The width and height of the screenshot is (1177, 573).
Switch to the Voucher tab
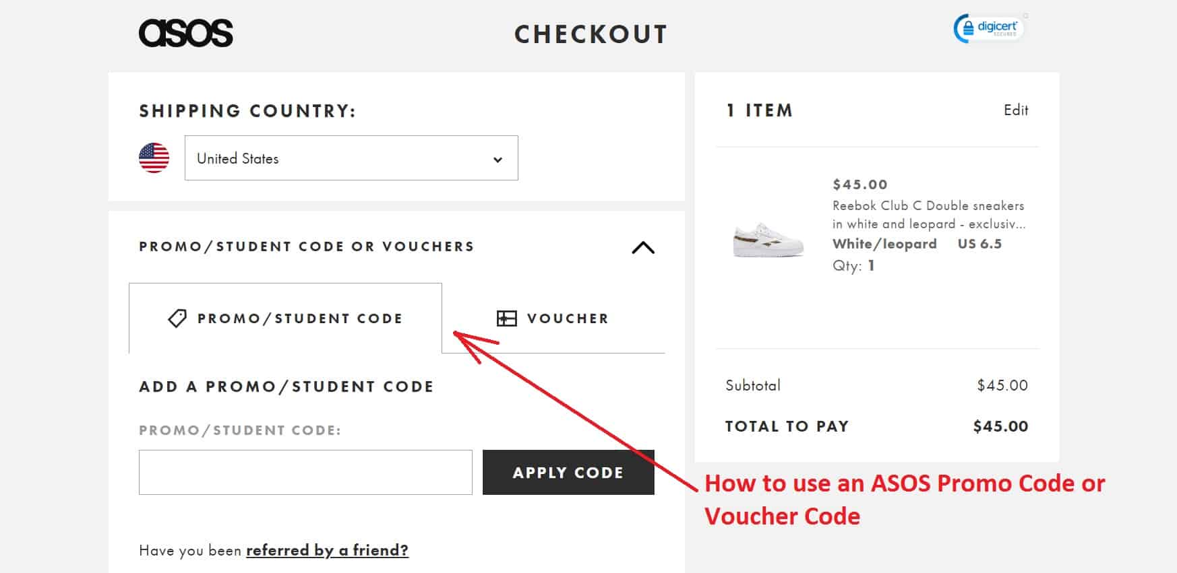point(553,318)
